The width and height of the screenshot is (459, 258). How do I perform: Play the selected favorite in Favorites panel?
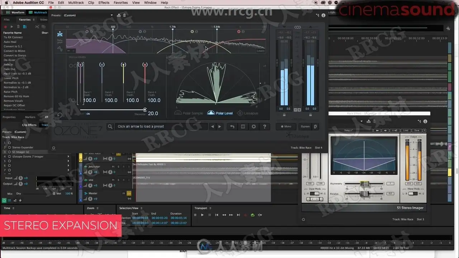coord(12,27)
